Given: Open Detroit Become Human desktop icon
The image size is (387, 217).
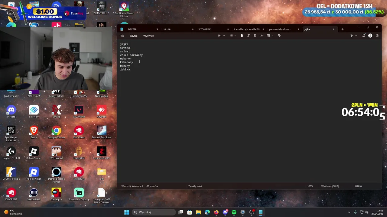Looking at the screenshot, I should point(56,175).
